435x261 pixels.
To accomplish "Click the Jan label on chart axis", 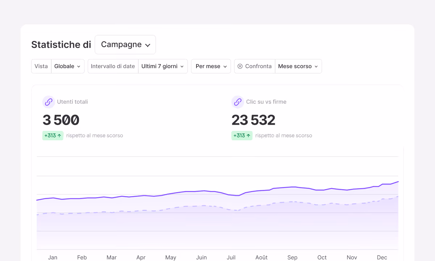I will (53, 257).
